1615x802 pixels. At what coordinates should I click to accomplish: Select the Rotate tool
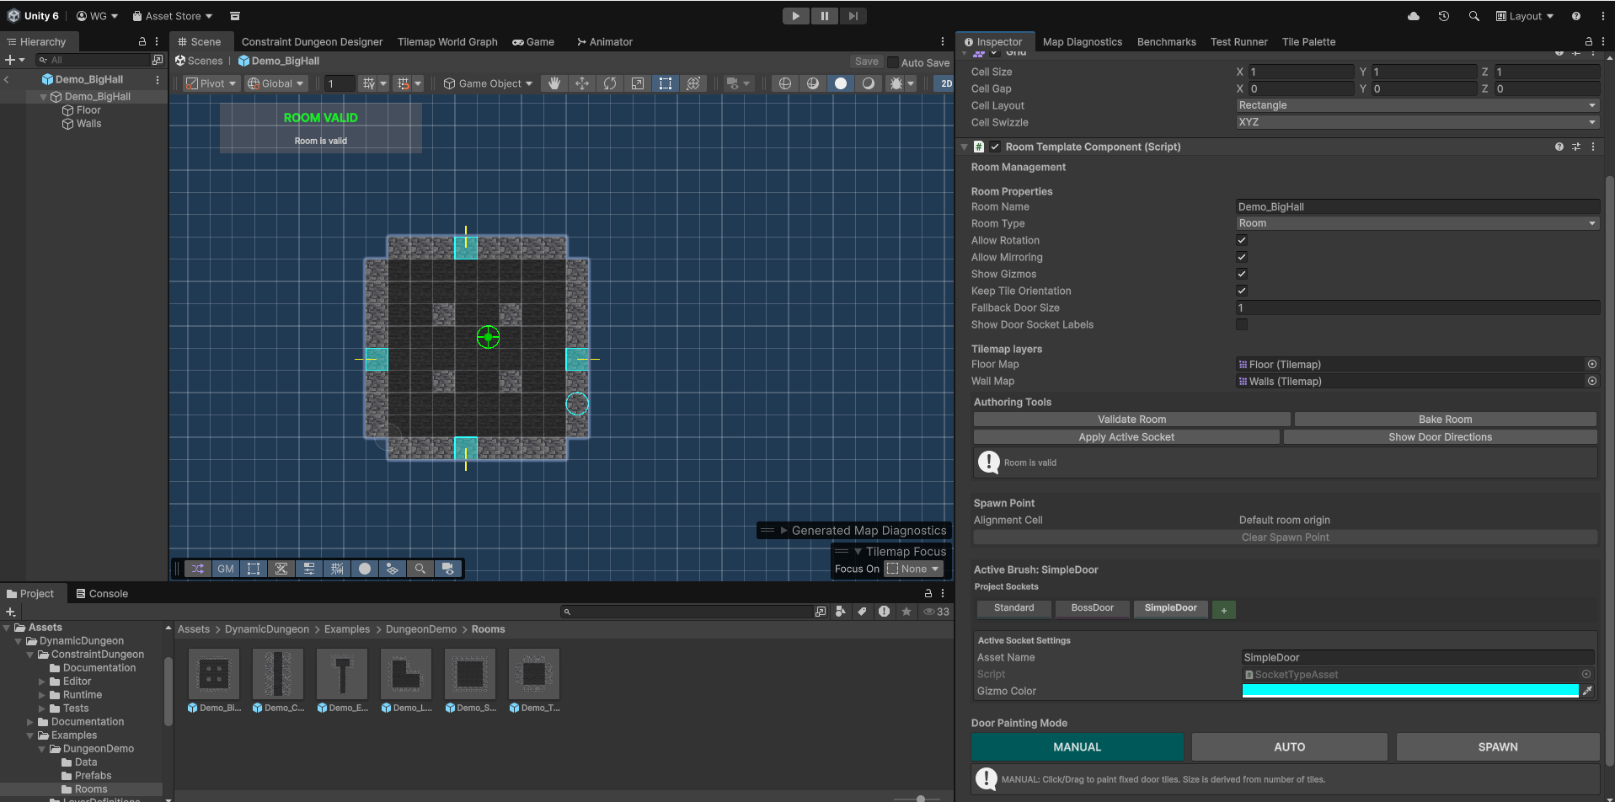[x=610, y=83]
